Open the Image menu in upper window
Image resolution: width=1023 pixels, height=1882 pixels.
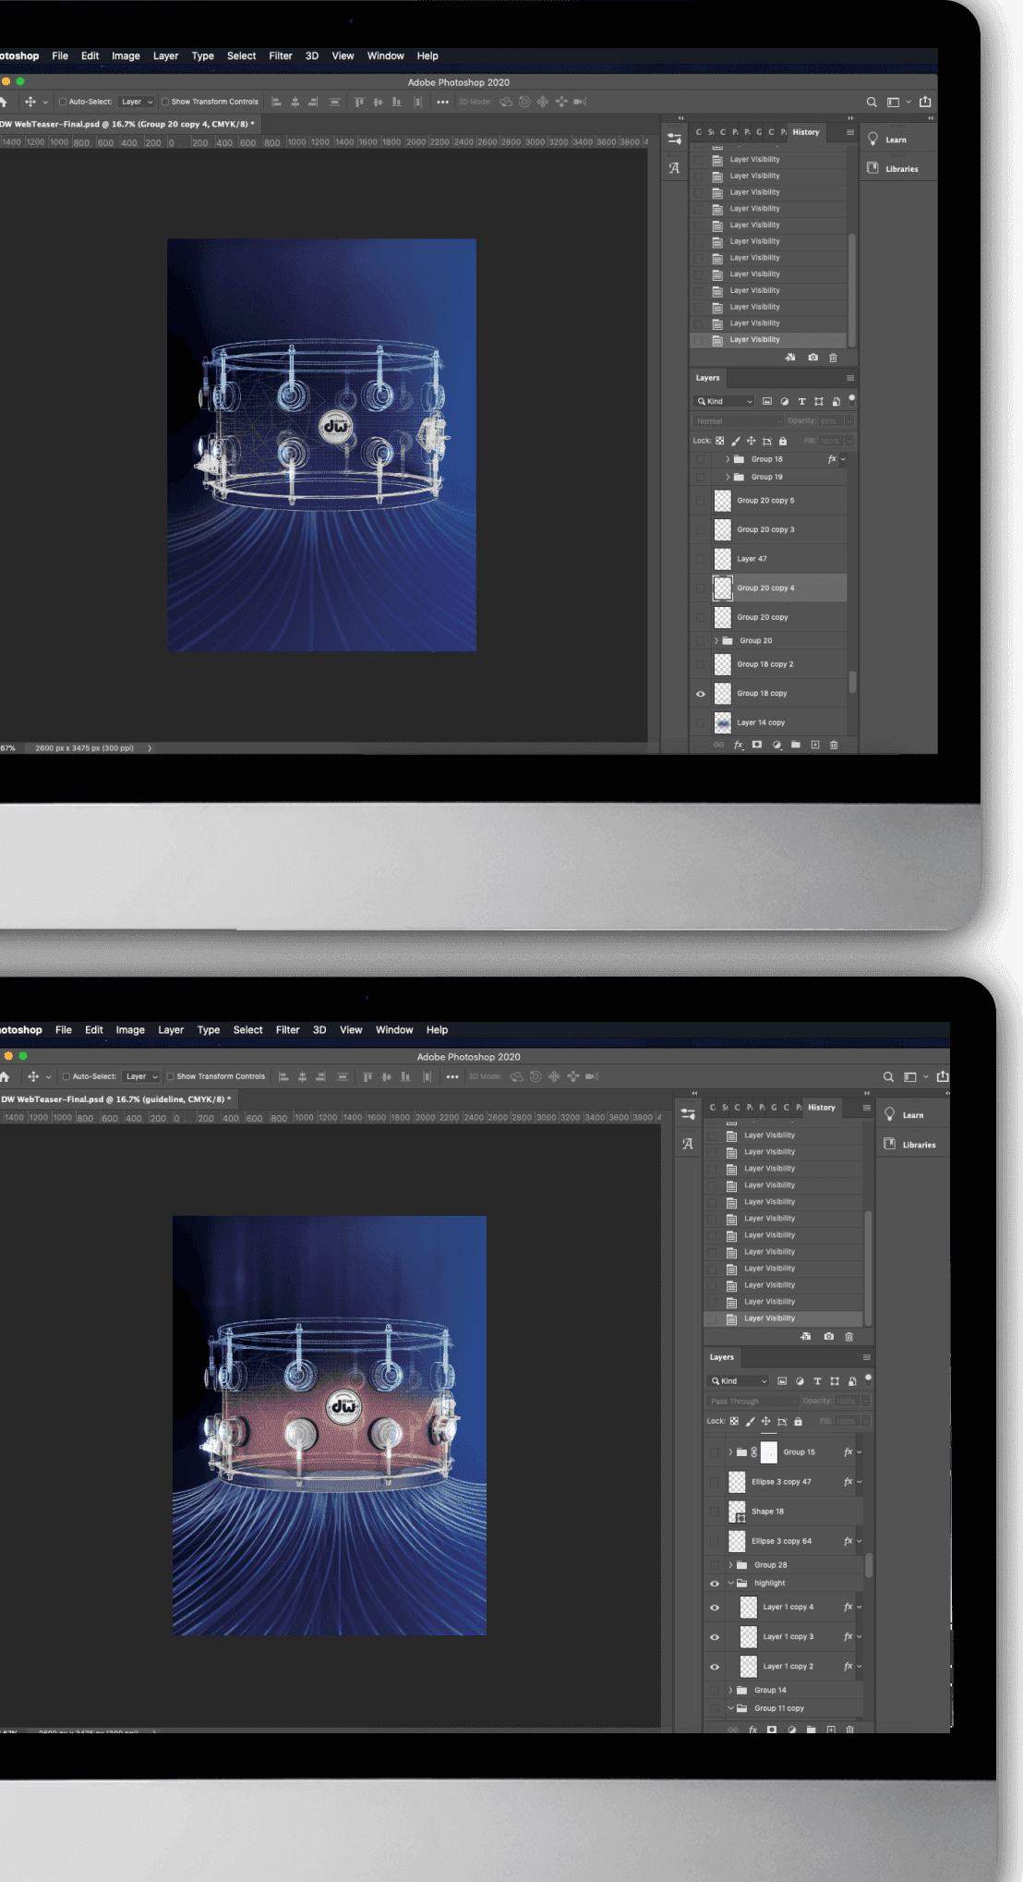126,56
